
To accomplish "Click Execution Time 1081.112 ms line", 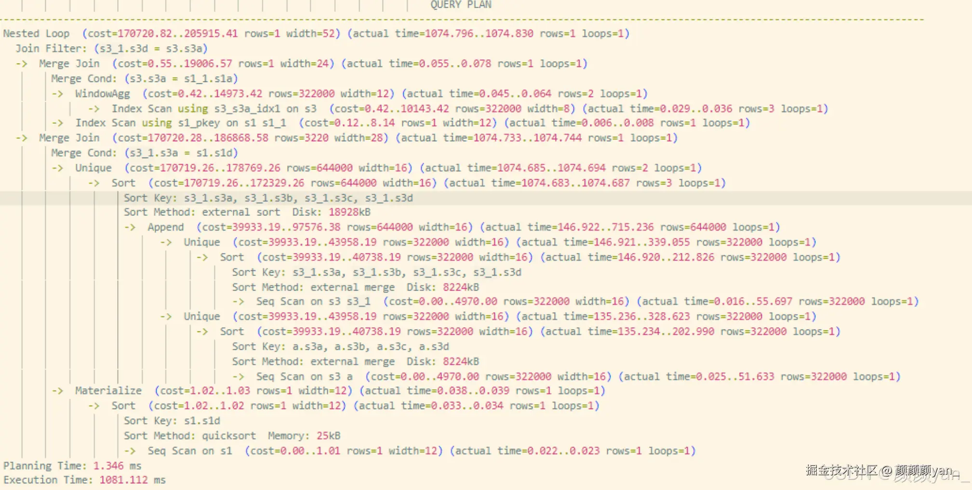I will [84, 480].
